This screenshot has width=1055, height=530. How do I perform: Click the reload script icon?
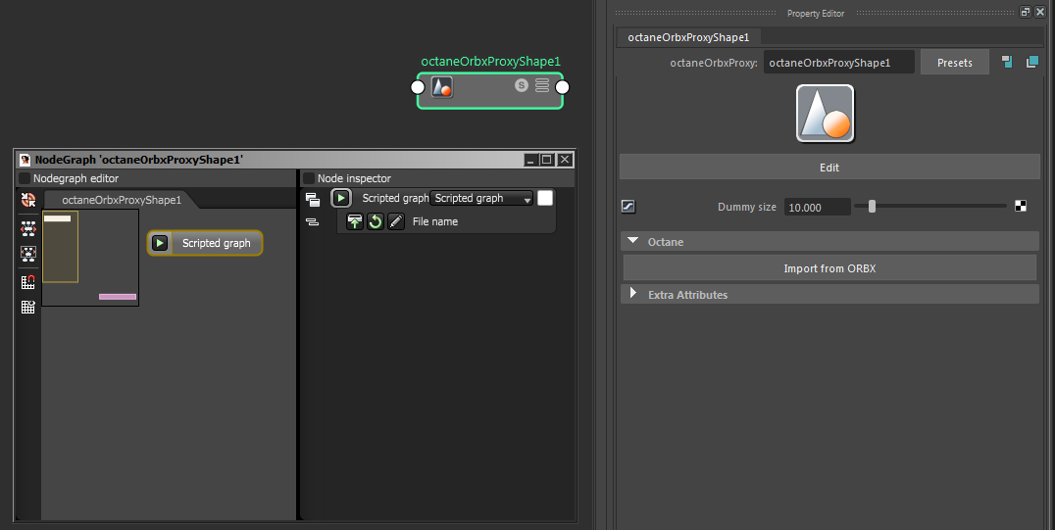click(376, 221)
